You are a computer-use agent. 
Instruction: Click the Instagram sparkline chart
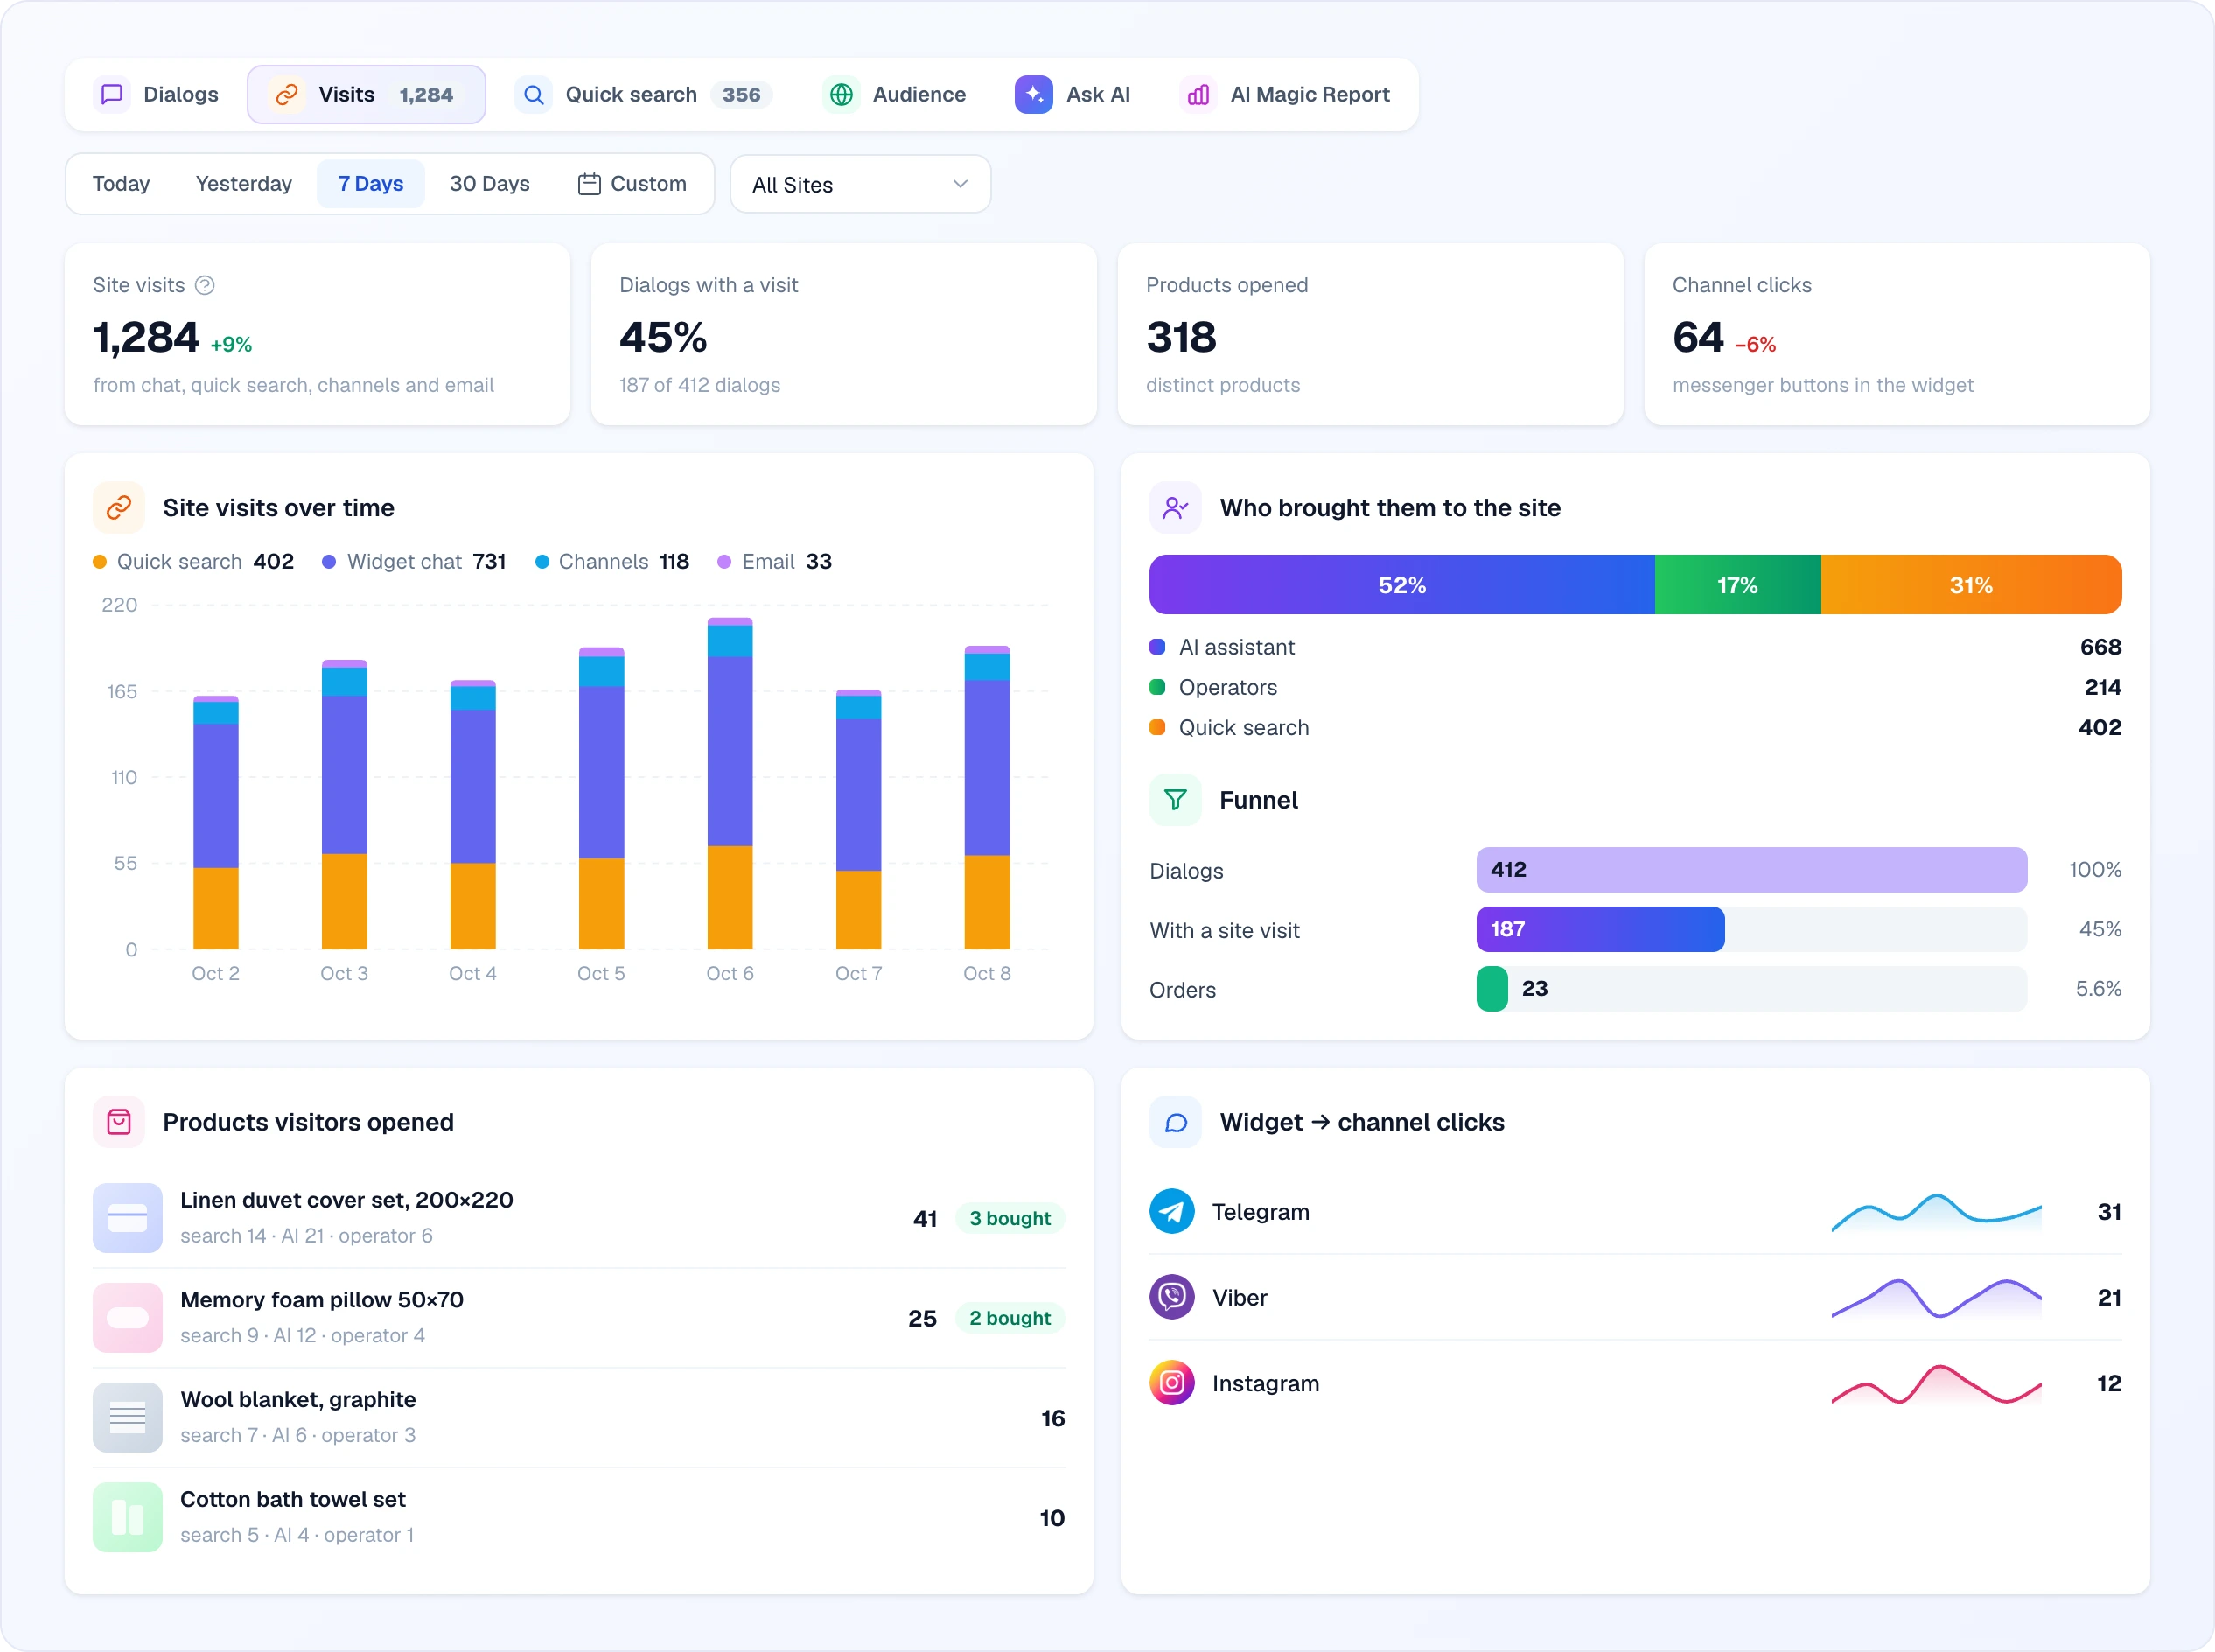pos(1936,1383)
